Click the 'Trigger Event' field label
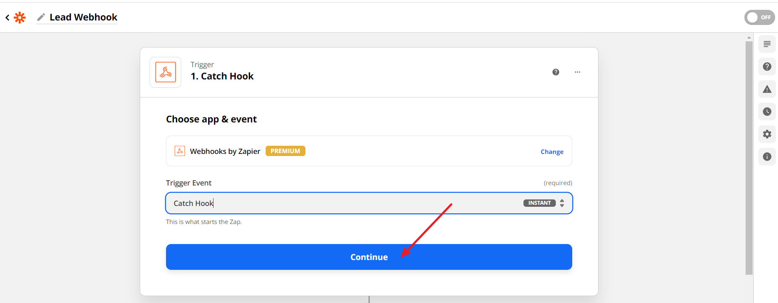This screenshot has width=778, height=303. coord(189,183)
